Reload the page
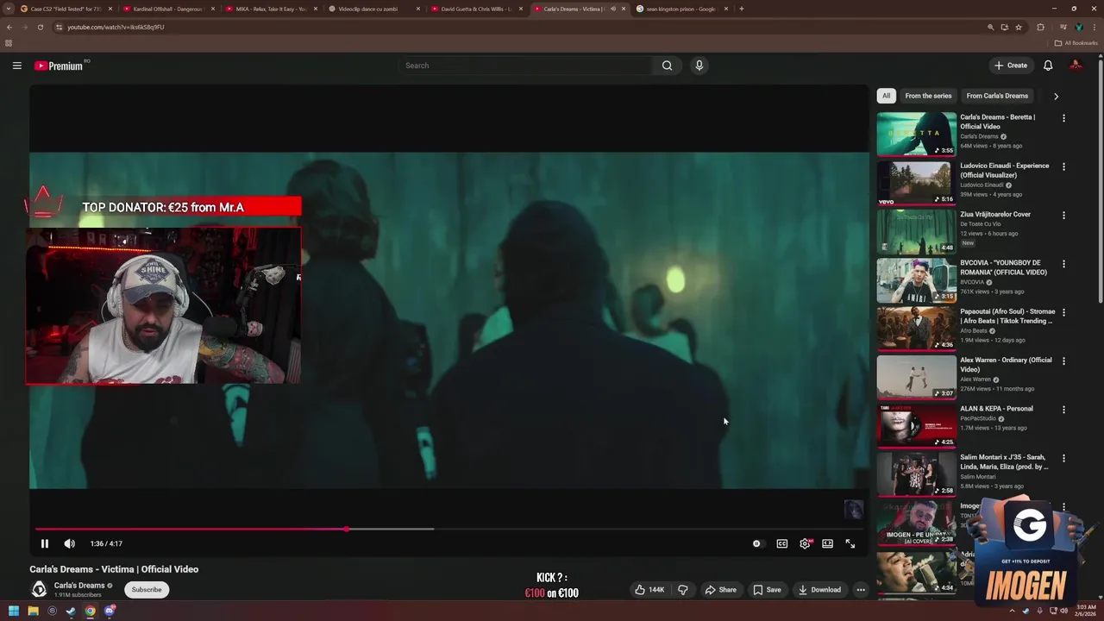Viewport: 1104px width, 621px height. tap(40, 27)
